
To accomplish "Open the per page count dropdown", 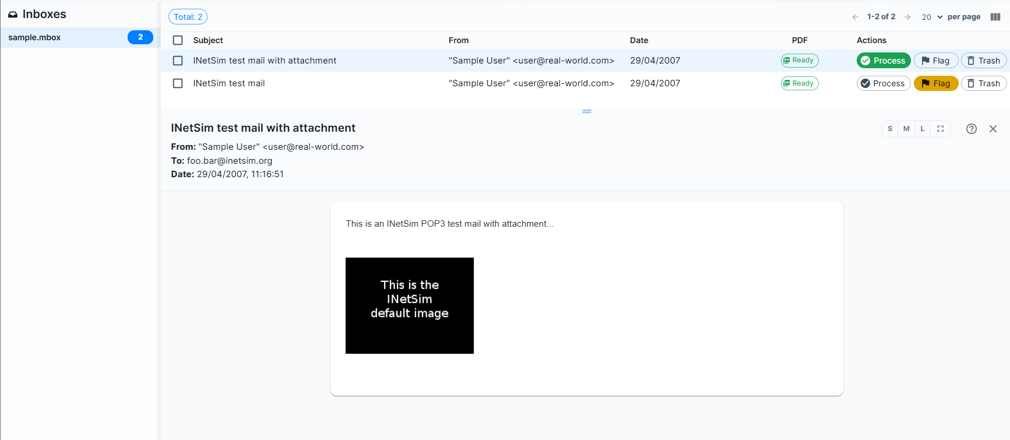I will pyautogui.click(x=932, y=17).
